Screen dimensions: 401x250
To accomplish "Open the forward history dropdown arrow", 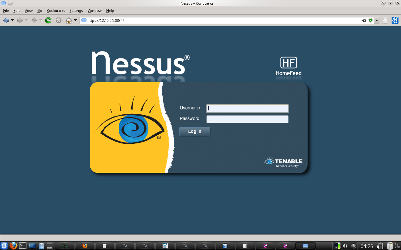I will coord(27,20).
